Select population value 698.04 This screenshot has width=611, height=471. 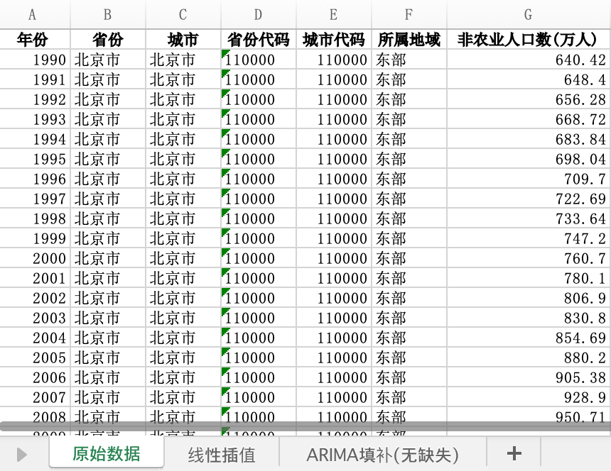[x=529, y=159]
